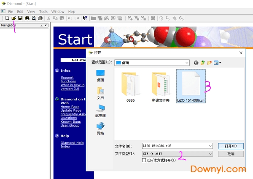
Task: Open the Tools menu
Action: point(43,11)
